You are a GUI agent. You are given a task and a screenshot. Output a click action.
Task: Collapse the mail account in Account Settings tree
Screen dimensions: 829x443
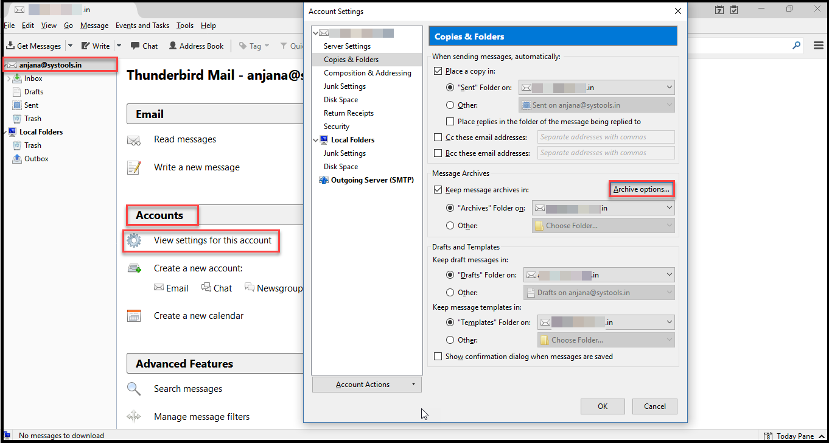pos(315,33)
